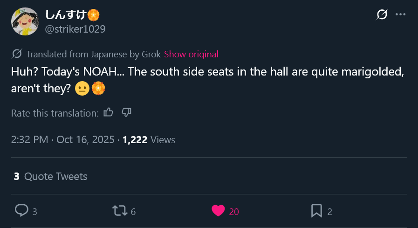418x228 pixels.
Task: Unlike the tweet via the heart icon
Action: pos(218,211)
